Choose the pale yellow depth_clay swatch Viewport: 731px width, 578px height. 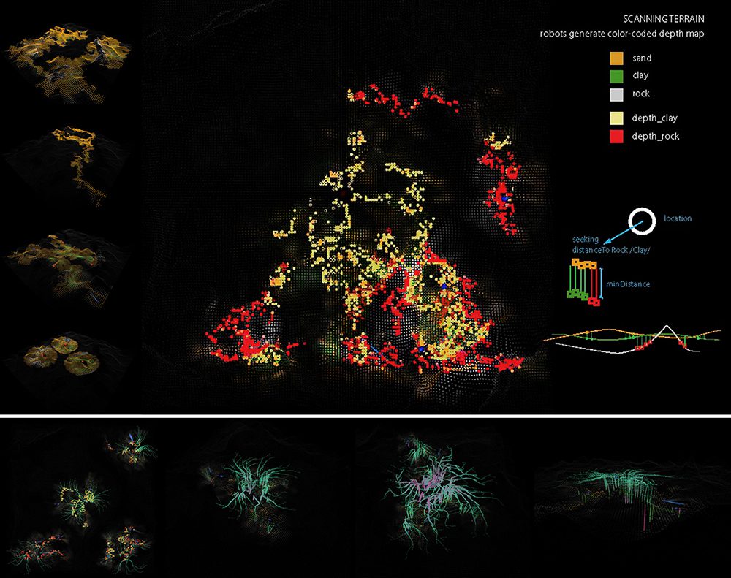(x=616, y=118)
